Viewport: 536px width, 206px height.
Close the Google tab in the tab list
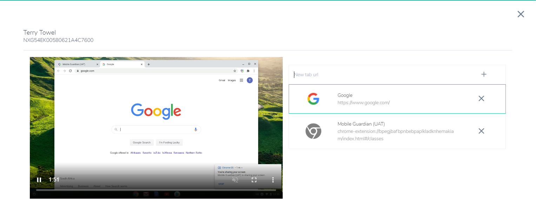[x=481, y=99]
